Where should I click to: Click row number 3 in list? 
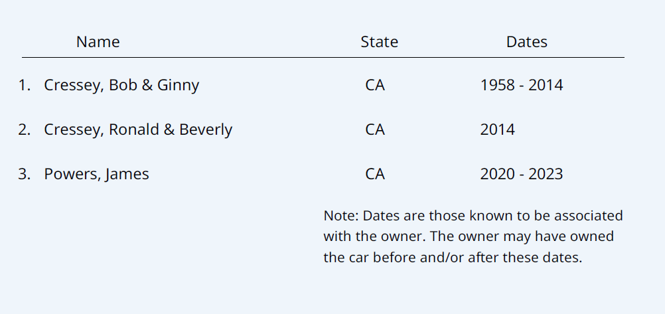24,174
